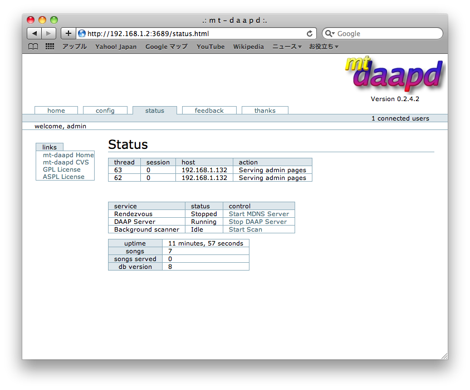The image size is (470, 390).
Task: Click the Google search magnifier icon
Action: (330, 33)
